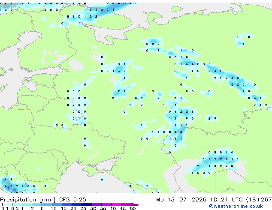
Task: Click the "Mo 13-07-2026" date text
Action: [181, 200]
